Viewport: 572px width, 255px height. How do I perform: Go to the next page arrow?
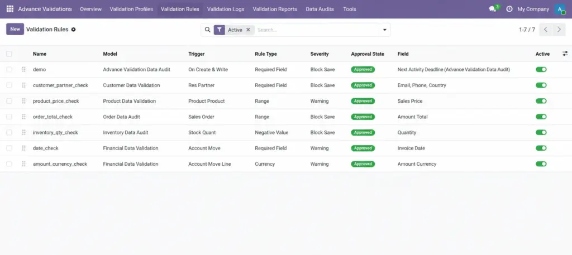pos(559,30)
